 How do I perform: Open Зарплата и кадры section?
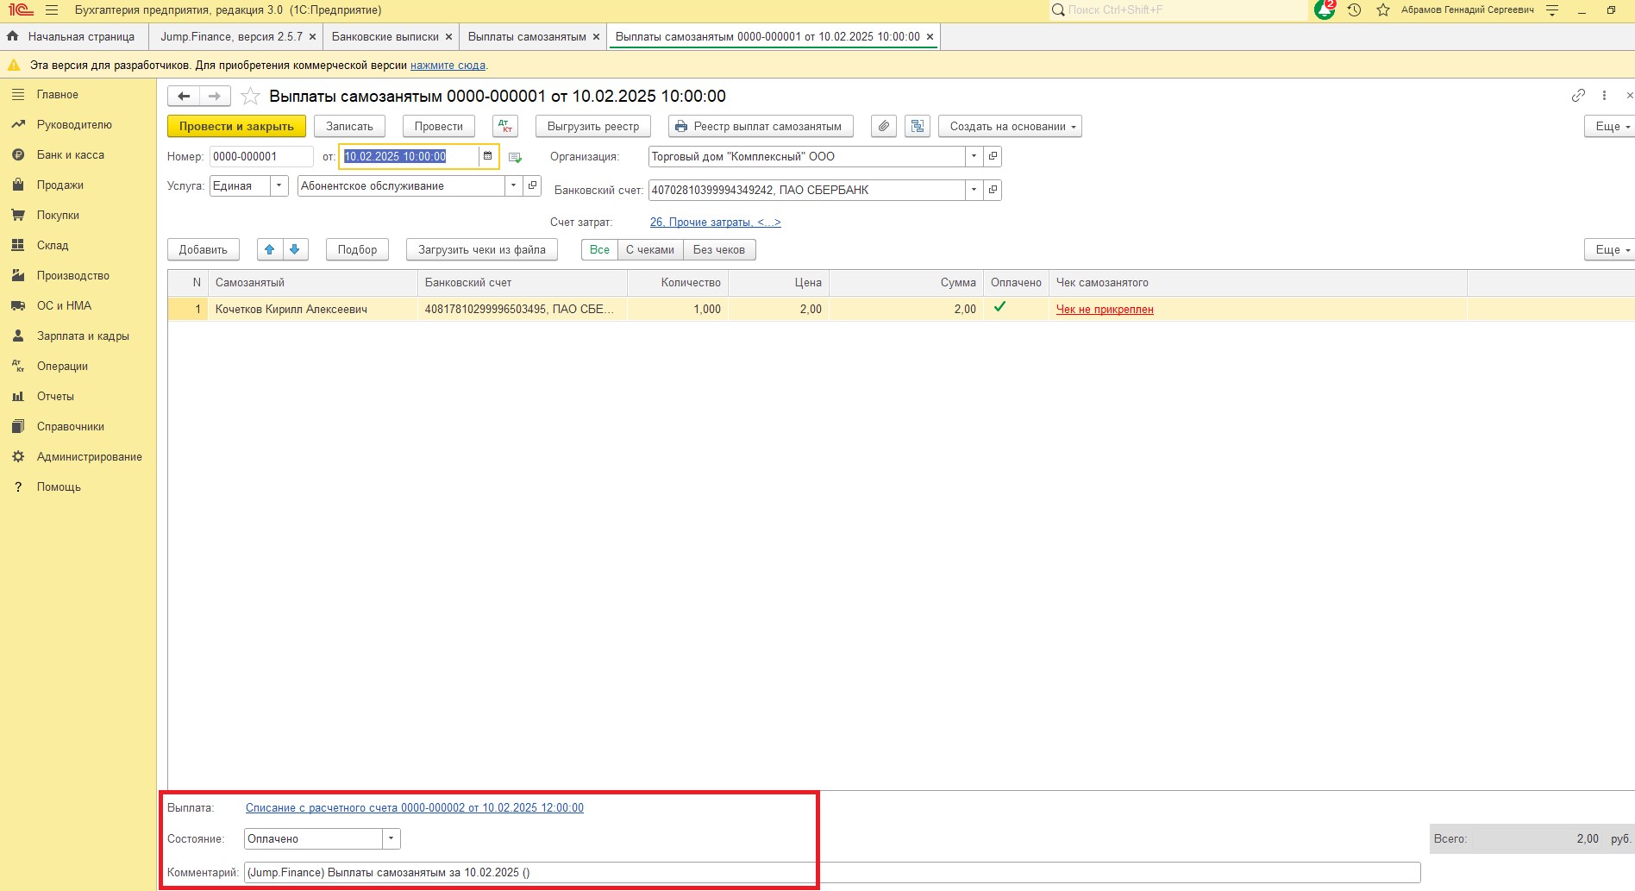point(83,336)
